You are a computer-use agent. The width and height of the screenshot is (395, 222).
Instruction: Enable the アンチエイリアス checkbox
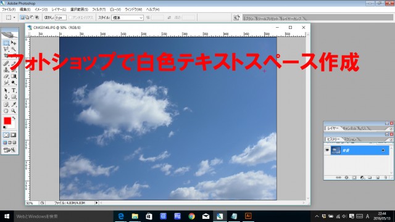pyautogui.click(x=70, y=17)
